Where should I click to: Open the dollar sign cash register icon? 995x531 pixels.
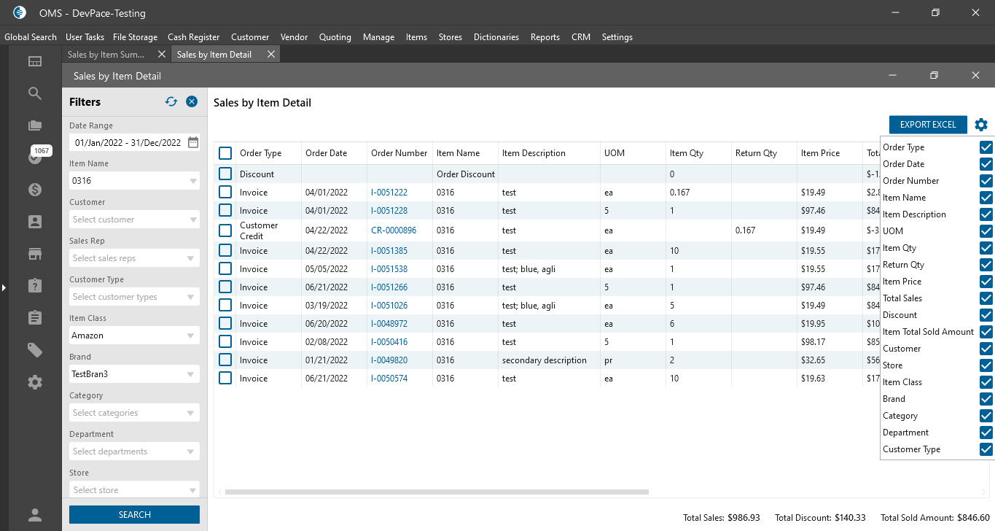(34, 190)
